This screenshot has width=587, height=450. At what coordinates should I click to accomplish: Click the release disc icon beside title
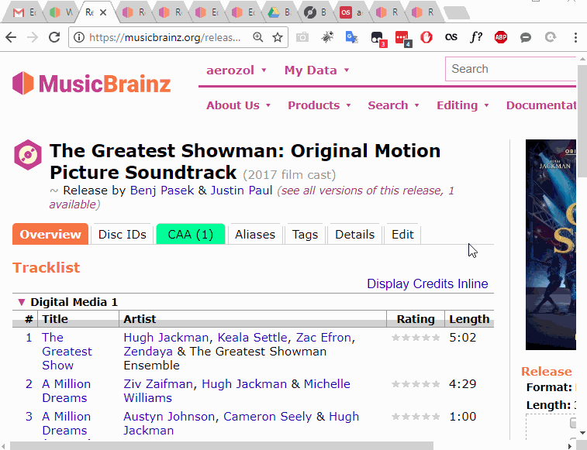(x=28, y=154)
